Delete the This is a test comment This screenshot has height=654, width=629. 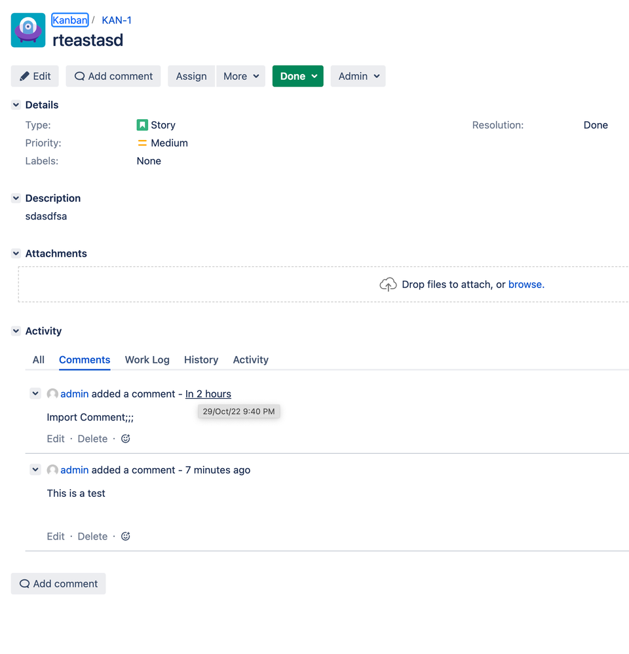point(92,536)
